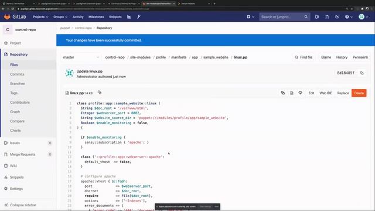Click commit SHA 8d18485f

346,73
